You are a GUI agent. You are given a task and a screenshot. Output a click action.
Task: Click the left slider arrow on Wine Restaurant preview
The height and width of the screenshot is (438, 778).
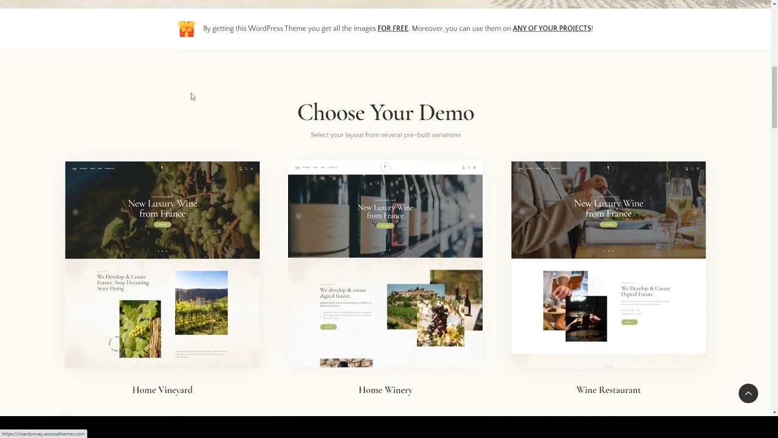coord(522,212)
